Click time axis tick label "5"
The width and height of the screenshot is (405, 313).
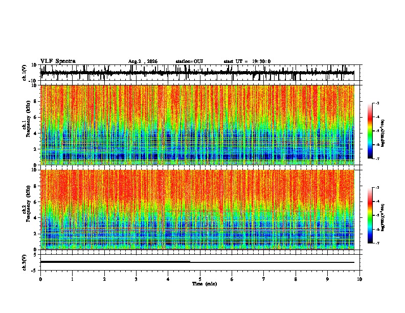pyautogui.click(x=200, y=279)
